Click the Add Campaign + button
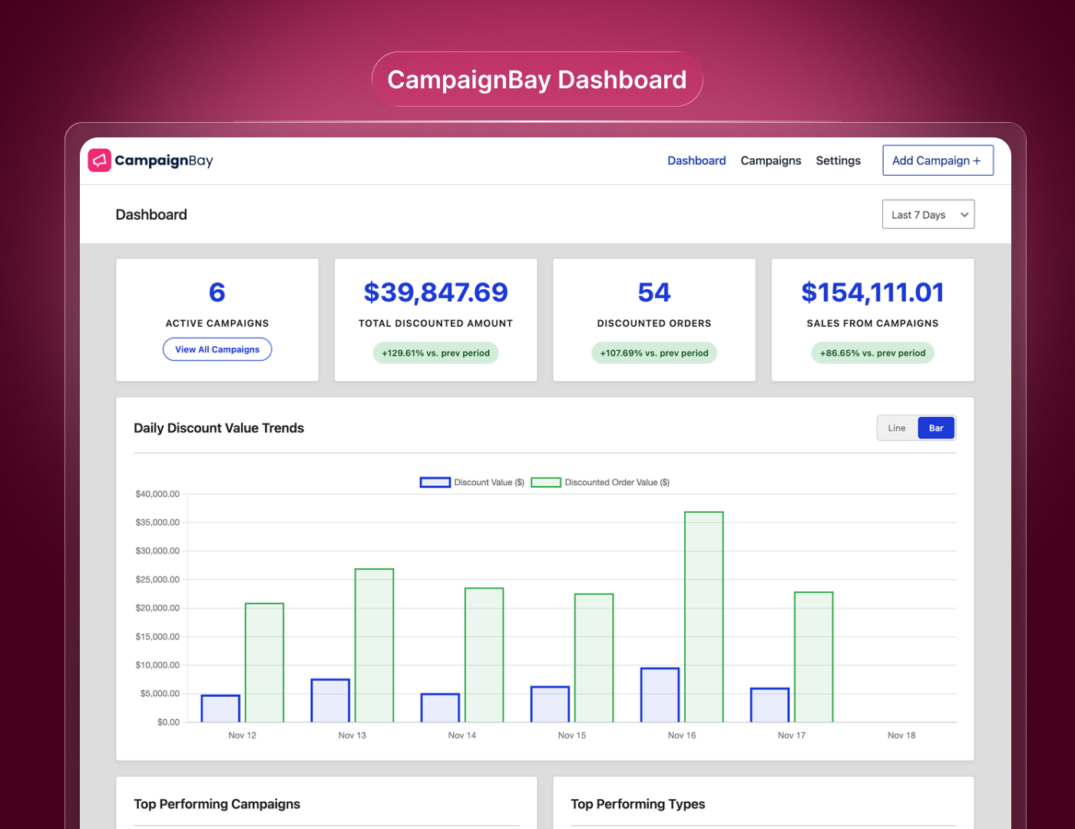The height and width of the screenshot is (829, 1075). 937,160
